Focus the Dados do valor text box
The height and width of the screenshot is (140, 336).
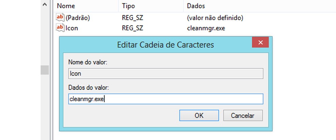pos(166,99)
